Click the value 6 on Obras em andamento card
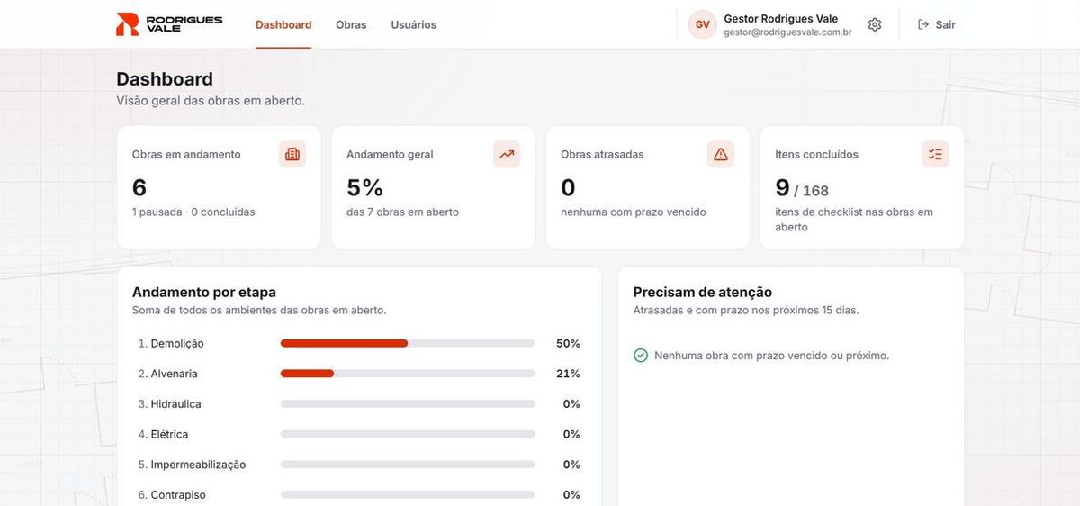The width and height of the screenshot is (1080, 506). (x=139, y=187)
